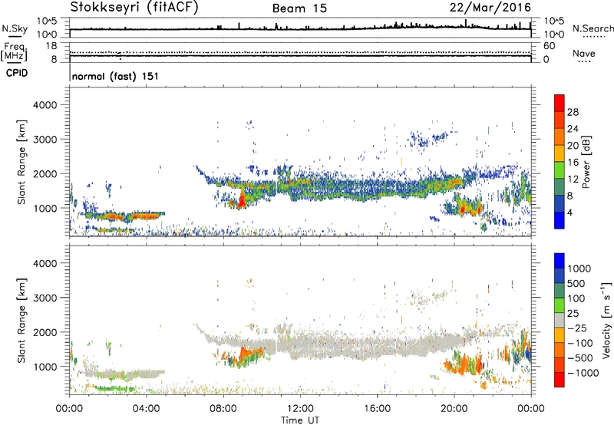Click the 2000 km tick of the velocity panel

tap(45, 332)
